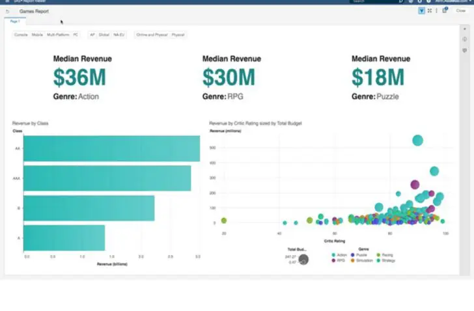
Task: Collapse the right side panel chevron
Action: point(465,29)
